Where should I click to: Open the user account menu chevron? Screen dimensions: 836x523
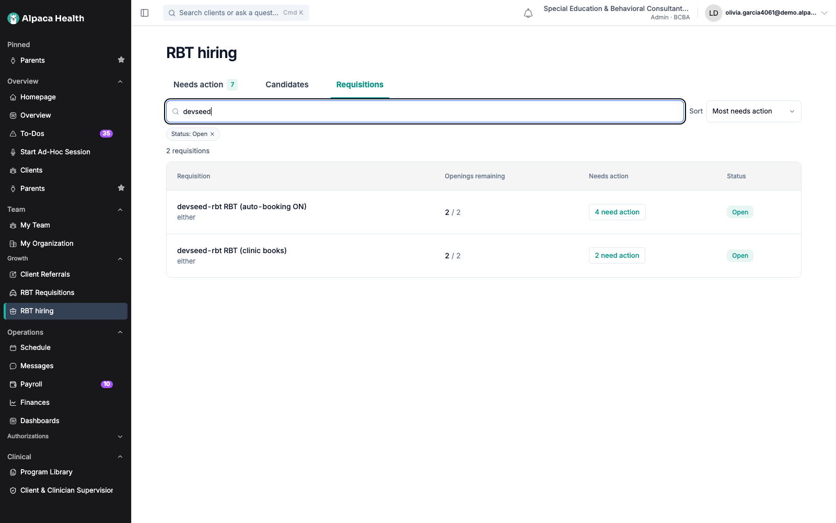pos(825,13)
